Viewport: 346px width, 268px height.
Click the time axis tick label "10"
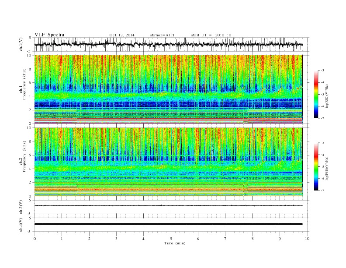(x=307, y=239)
